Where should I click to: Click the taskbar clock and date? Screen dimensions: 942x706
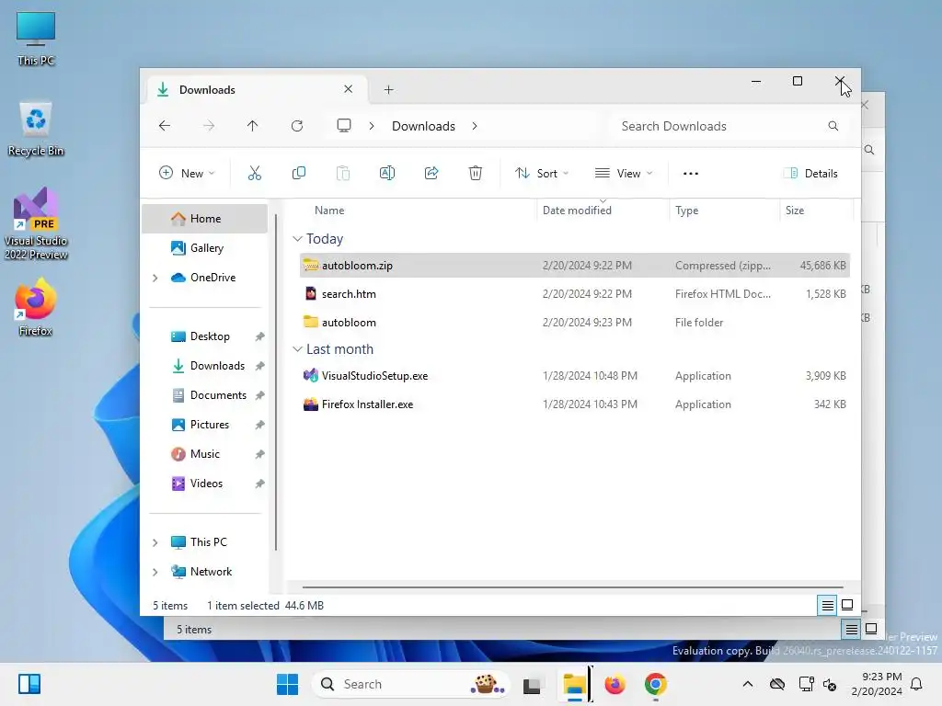877,684
